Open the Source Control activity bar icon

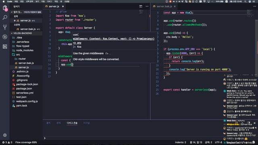pyautogui.click(x=5, y=27)
